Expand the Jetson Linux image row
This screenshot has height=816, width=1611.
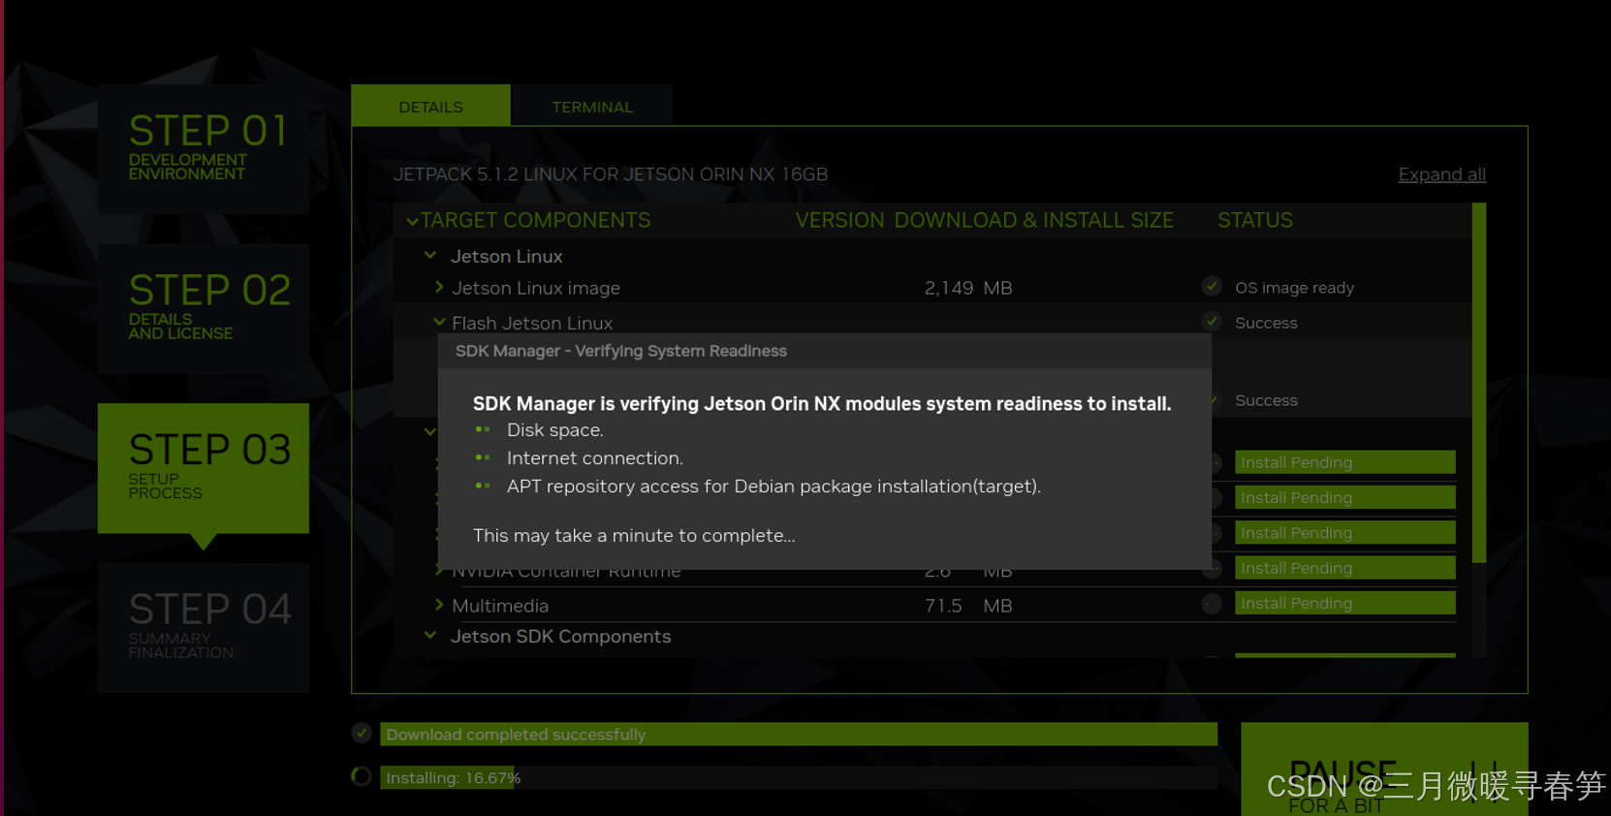(x=439, y=287)
